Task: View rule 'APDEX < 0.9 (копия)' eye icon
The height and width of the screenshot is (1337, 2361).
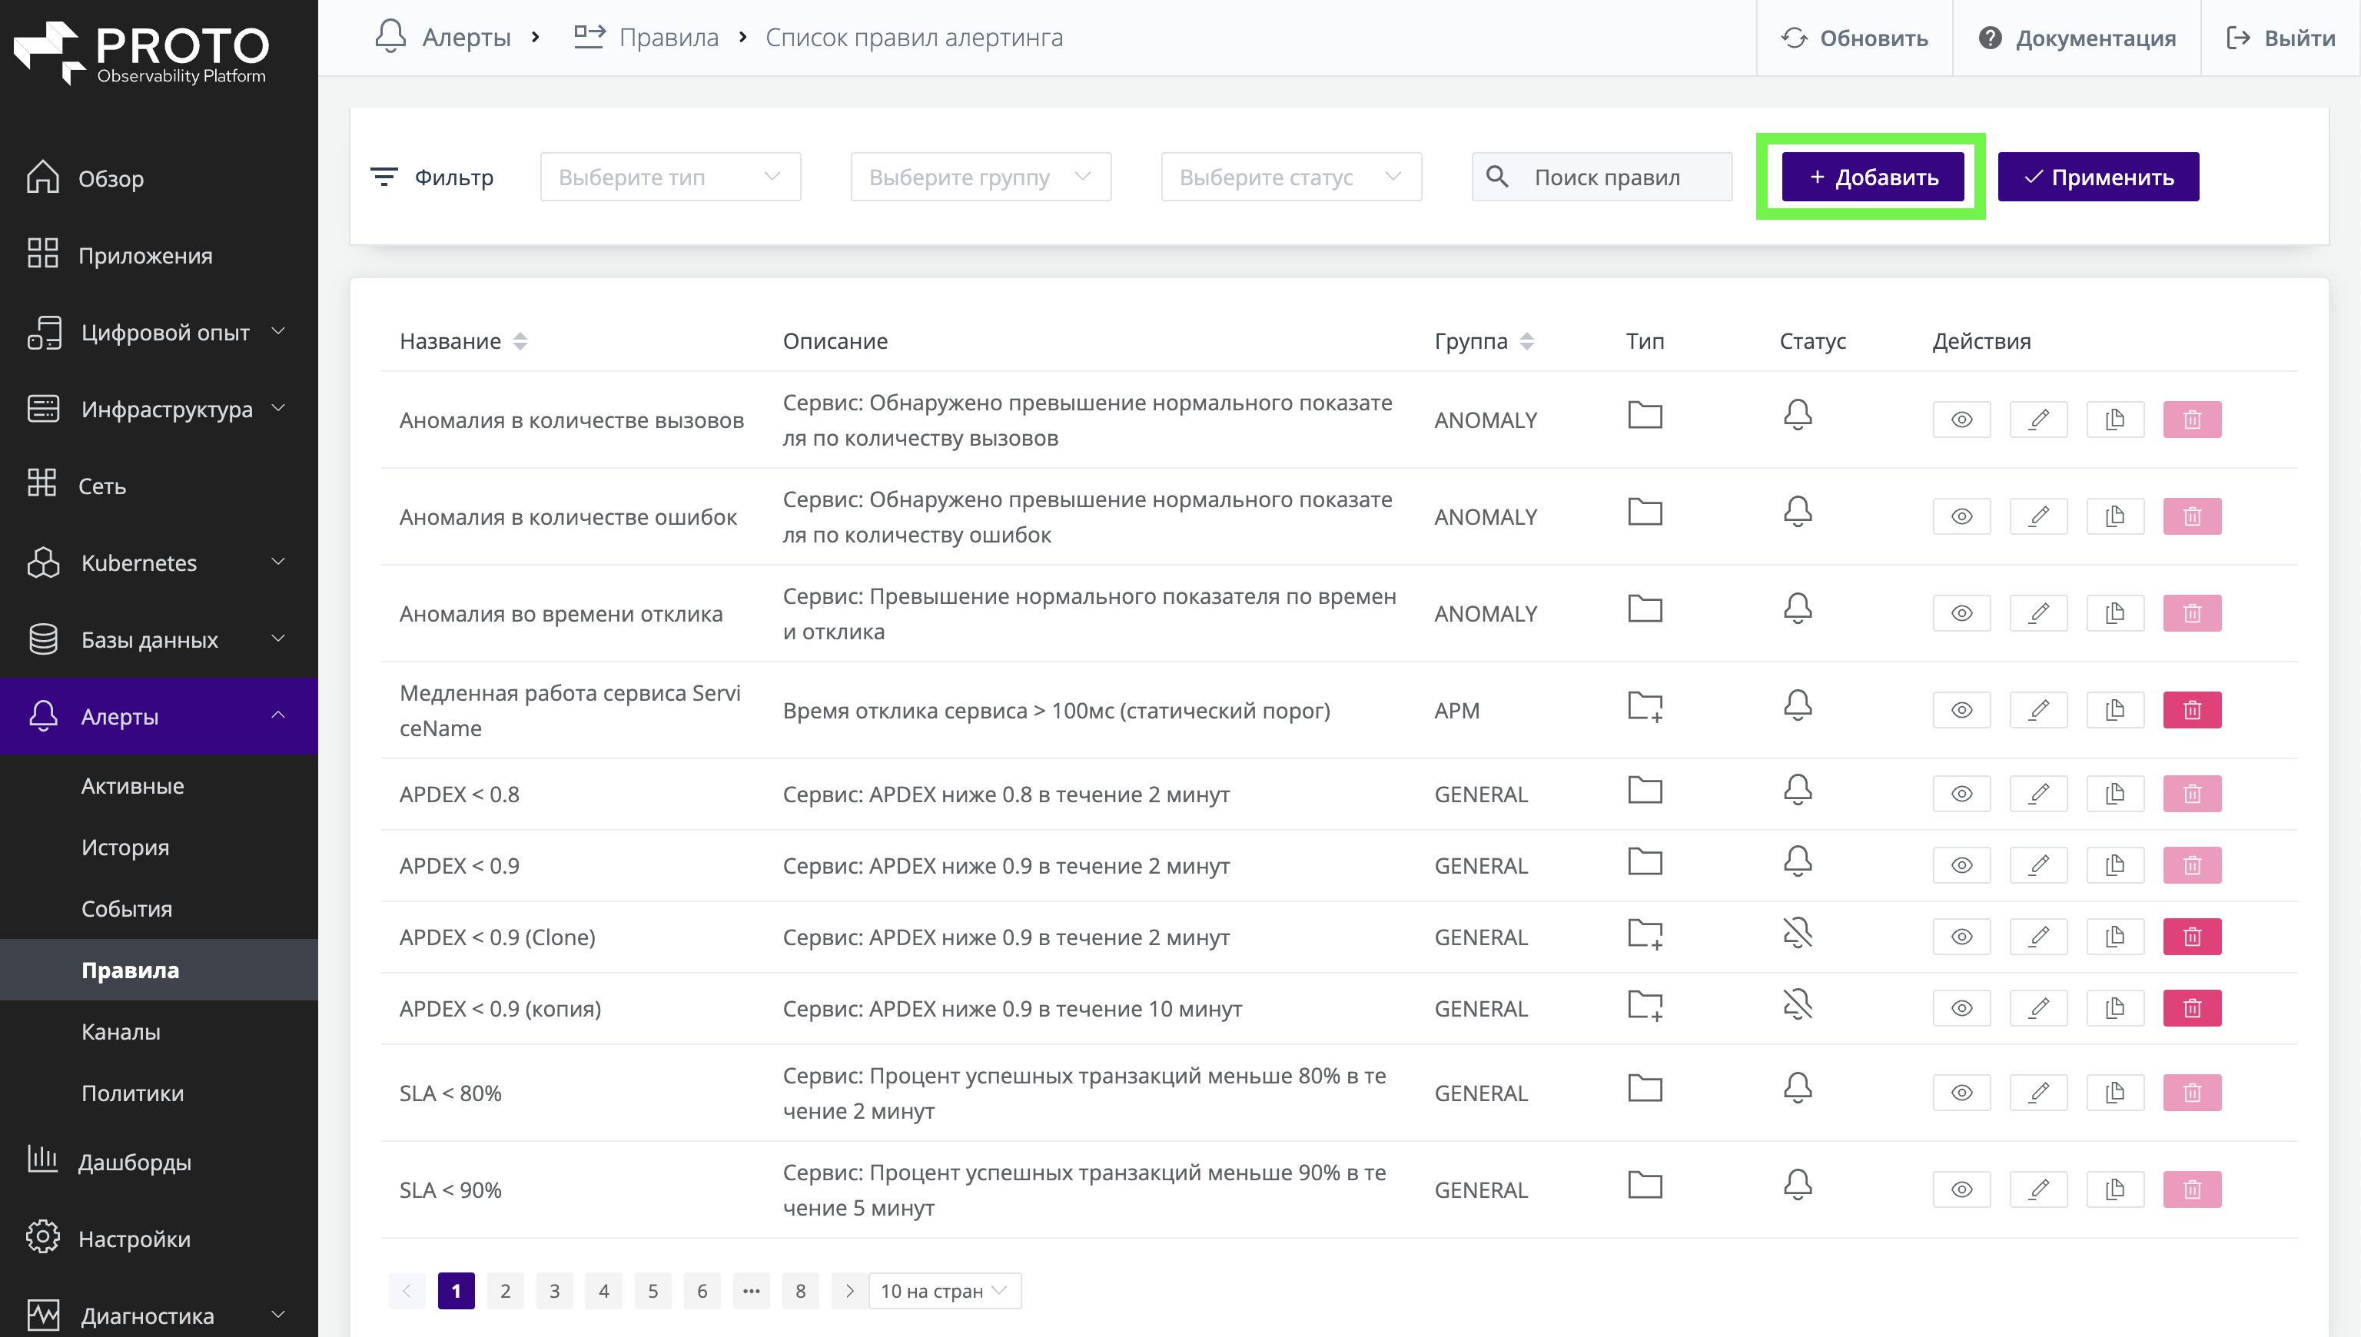Action: (1961, 1008)
